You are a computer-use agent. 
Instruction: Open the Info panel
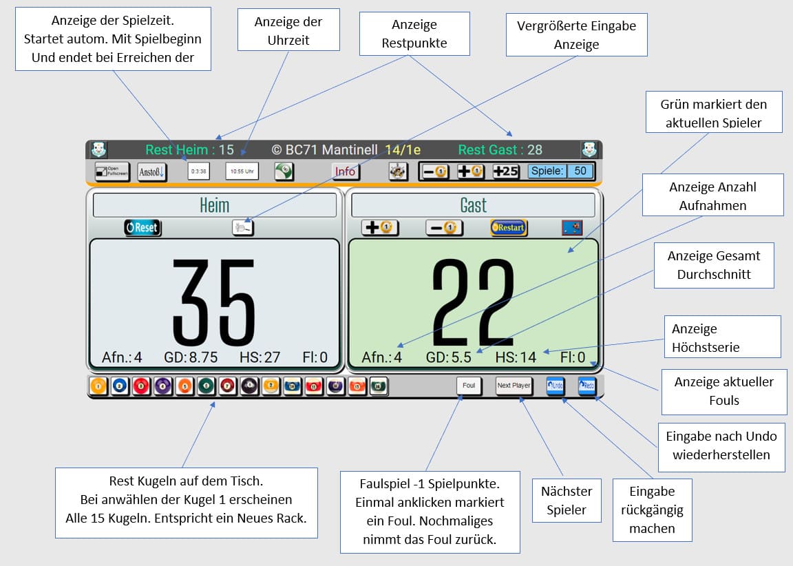coord(346,171)
